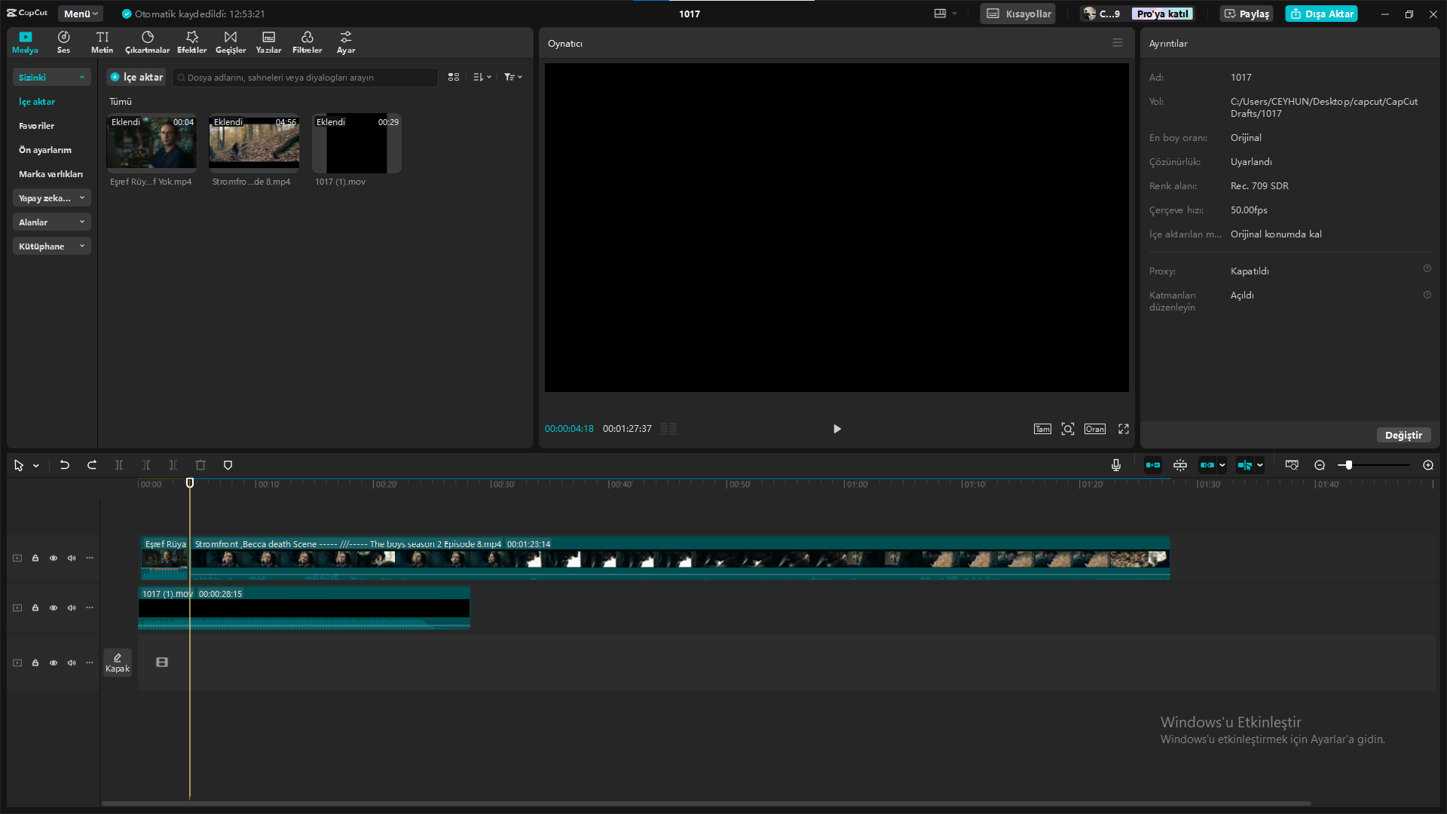The image size is (1447, 814).
Task: Open Kısayollar shortcuts
Action: [x=1018, y=14]
